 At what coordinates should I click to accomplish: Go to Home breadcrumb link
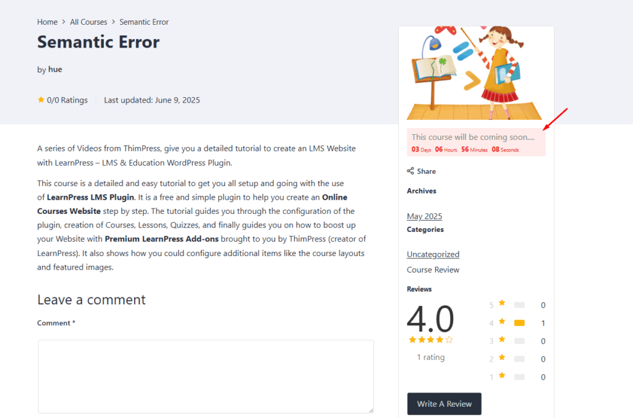pyautogui.click(x=47, y=22)
